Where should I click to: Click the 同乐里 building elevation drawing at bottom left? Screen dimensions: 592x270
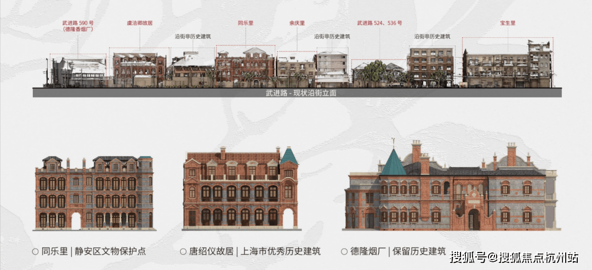click(94, 193)
